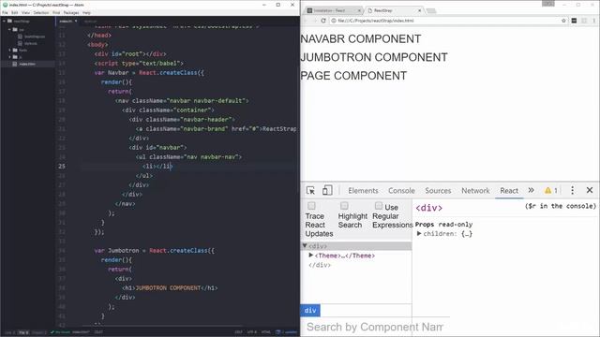Click the reactStrap project folder icon in Atom
Screen dimensions: 600x337
pos(9,21)
